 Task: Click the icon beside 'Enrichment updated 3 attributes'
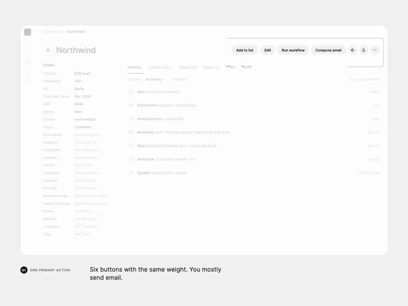tap(131, 105)
